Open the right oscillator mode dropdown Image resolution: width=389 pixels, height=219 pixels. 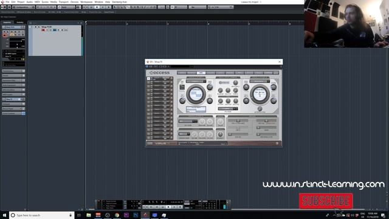(x=260, y=81)
